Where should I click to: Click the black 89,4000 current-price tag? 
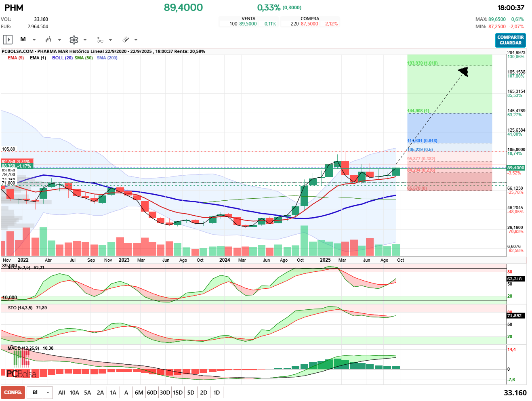[x=516, y=168]
